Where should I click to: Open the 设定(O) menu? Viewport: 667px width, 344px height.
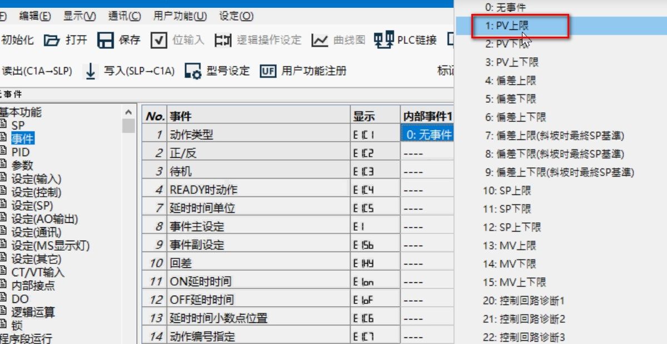click(236, 16)
